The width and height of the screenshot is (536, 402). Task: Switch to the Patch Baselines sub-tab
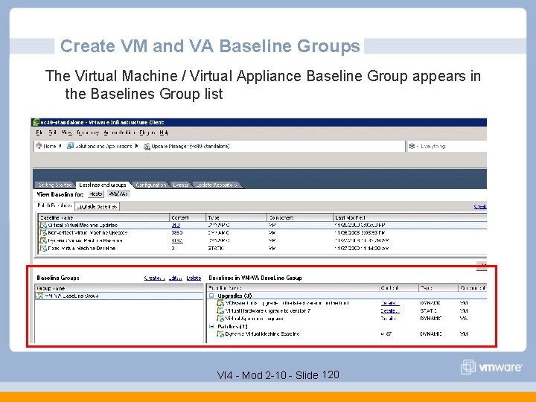[x=54, y=205]
